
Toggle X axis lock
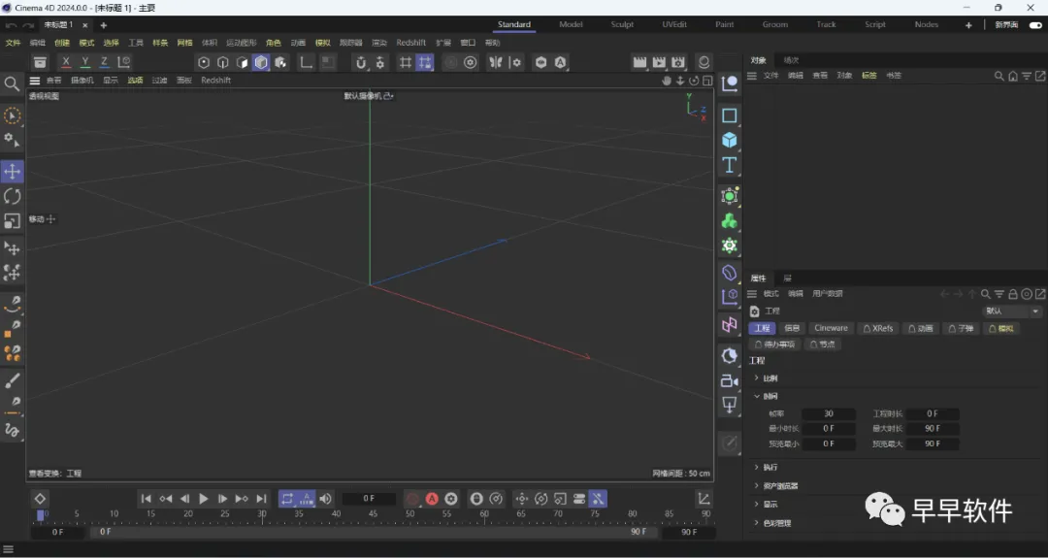pos(66,62)
